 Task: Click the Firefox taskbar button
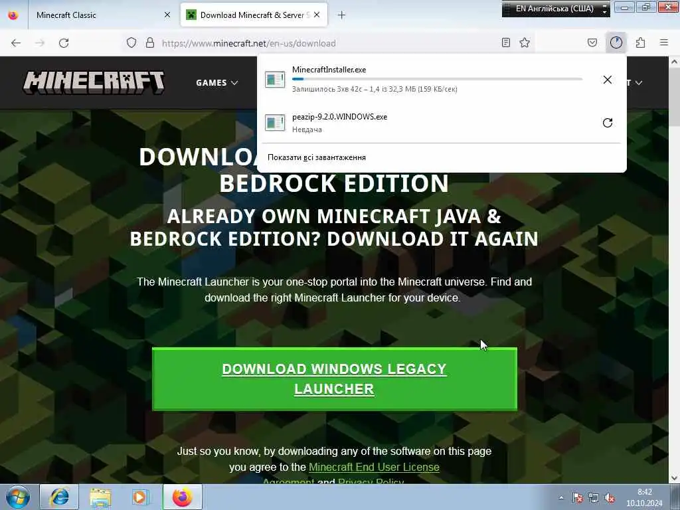[x=183, y=497]
